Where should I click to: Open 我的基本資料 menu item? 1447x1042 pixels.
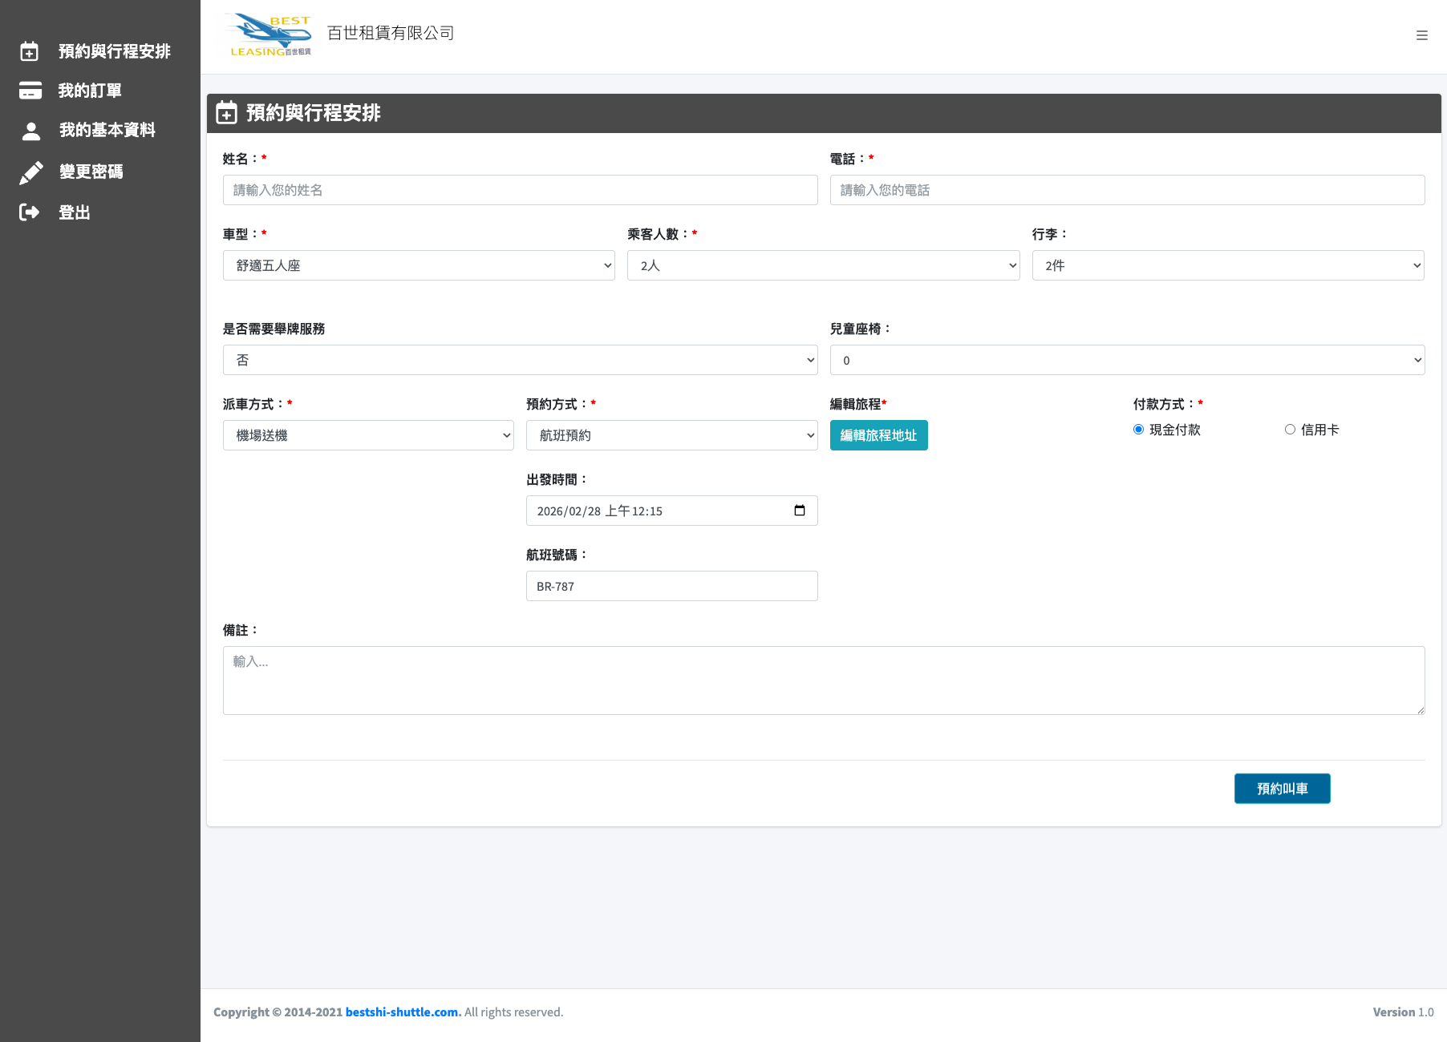[x=107, y=130]
